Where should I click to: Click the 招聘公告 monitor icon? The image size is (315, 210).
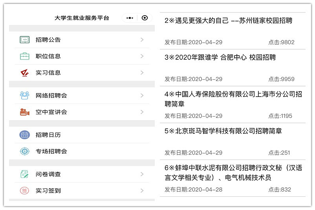click(25, 40)
